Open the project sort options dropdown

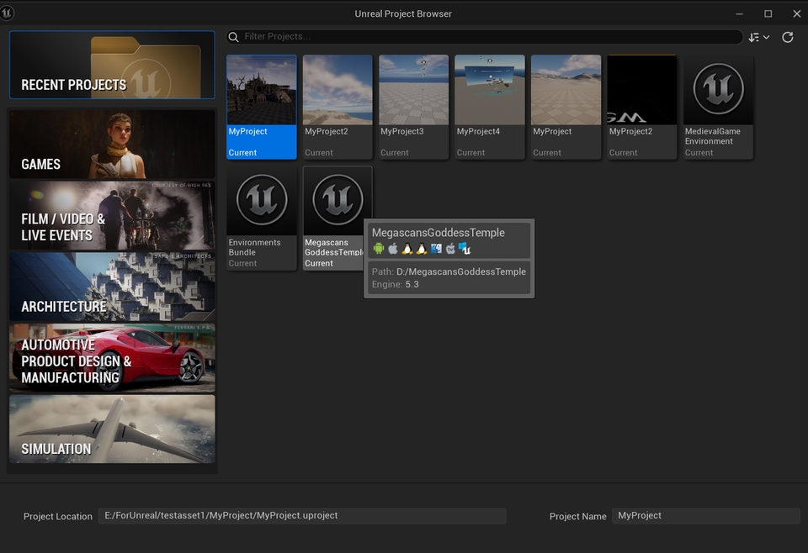click(759, 37)
